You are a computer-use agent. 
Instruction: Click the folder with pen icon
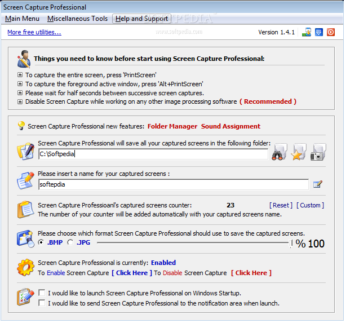[26, 152]
